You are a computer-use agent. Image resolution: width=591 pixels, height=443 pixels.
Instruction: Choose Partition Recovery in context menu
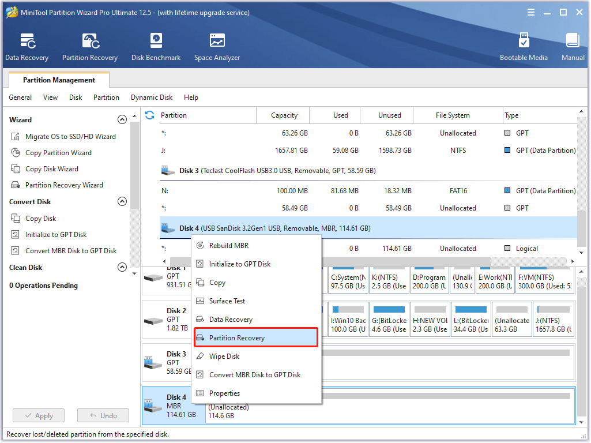click(x=257, y=338)
